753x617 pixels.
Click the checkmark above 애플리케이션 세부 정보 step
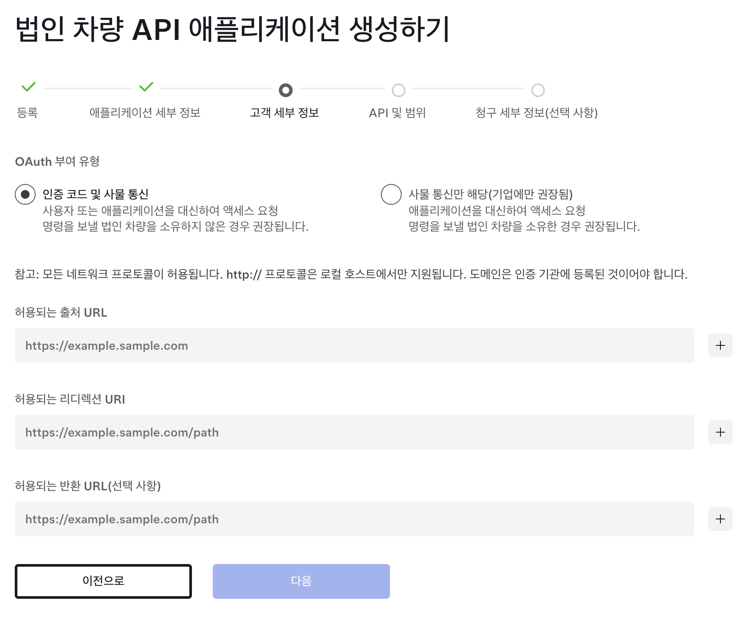146,87
